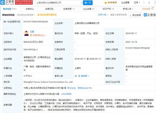156x113 pixels.
Task: Open the 应用 dropdown menu
Action: [137, 2]
